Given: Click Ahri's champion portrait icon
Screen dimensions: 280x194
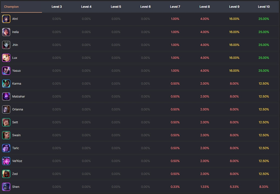Looking at the screenshot, I should tap(6, 19).
